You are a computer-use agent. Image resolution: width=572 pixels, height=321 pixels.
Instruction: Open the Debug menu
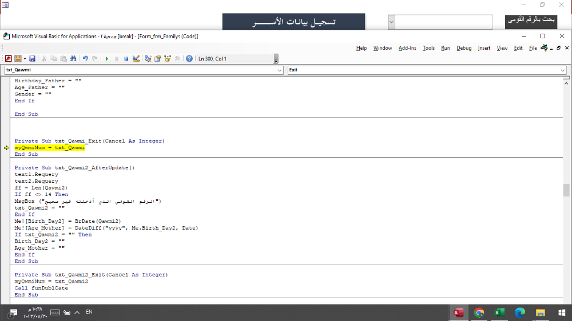point(464,48)
